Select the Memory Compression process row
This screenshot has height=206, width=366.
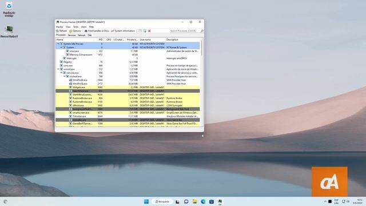pos(128,55)
